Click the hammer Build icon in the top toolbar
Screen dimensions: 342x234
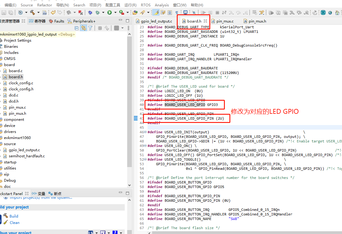33,13
